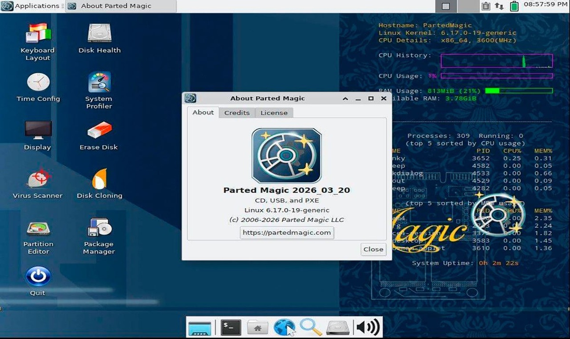Switch to the first workspace in pager
570x339 pixels.
tap(446, 6)
